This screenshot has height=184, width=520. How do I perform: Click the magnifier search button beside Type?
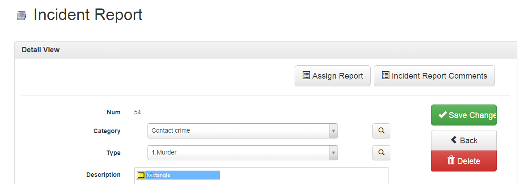pos(381,152)
